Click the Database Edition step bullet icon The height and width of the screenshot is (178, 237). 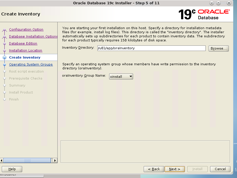click(4, 43)
